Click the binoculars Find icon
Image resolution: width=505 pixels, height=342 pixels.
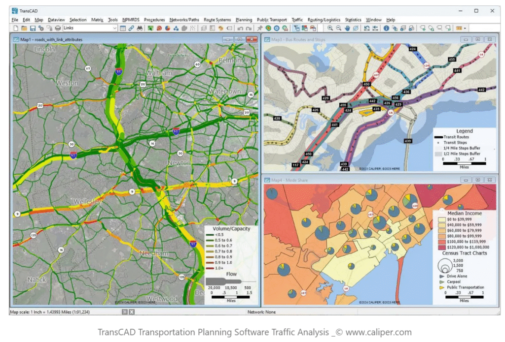point(140,28)
